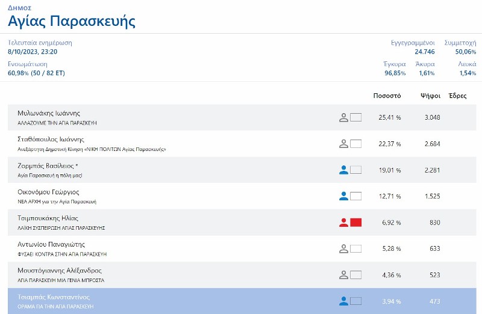482x314 pixels.
Task: Click the Αγίας Παρασκευής municipality title
Action: tap(71, 21)
